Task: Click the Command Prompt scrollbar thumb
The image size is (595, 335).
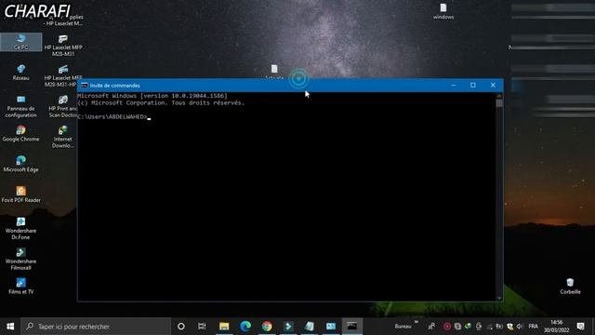Action: coord(499,103)
